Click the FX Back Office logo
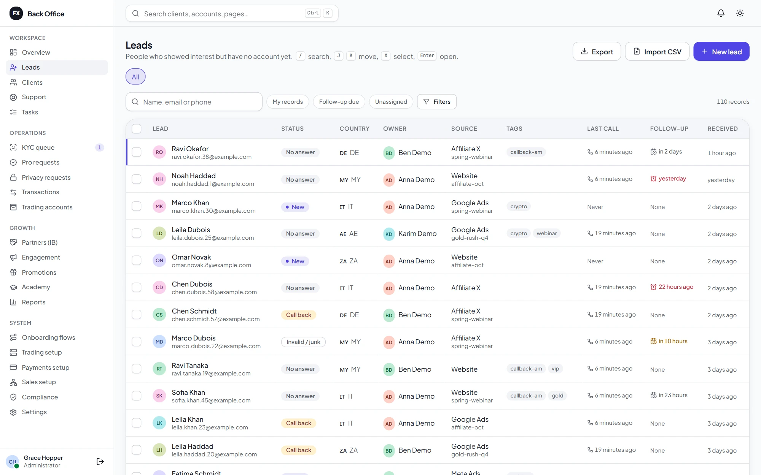The width and height of the screenshot is (761, 475). coord(37,14)
